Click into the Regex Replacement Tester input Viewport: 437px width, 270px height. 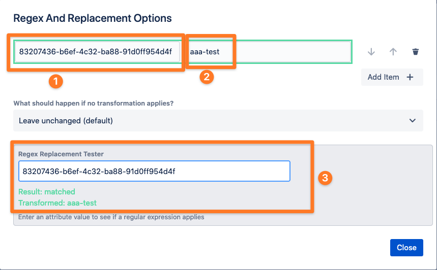point(154,171)
